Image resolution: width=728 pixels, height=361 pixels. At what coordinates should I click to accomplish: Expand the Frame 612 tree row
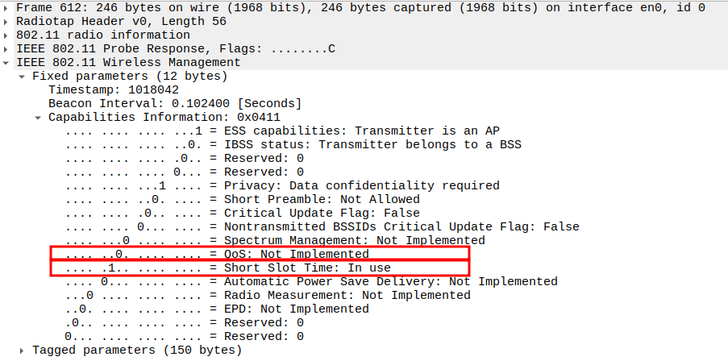pyautogui.click(x=7, y=7)
